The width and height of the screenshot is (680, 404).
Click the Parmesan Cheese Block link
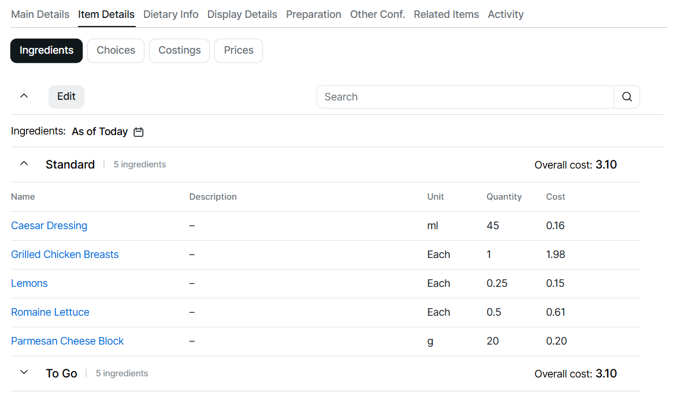[67, 341]
